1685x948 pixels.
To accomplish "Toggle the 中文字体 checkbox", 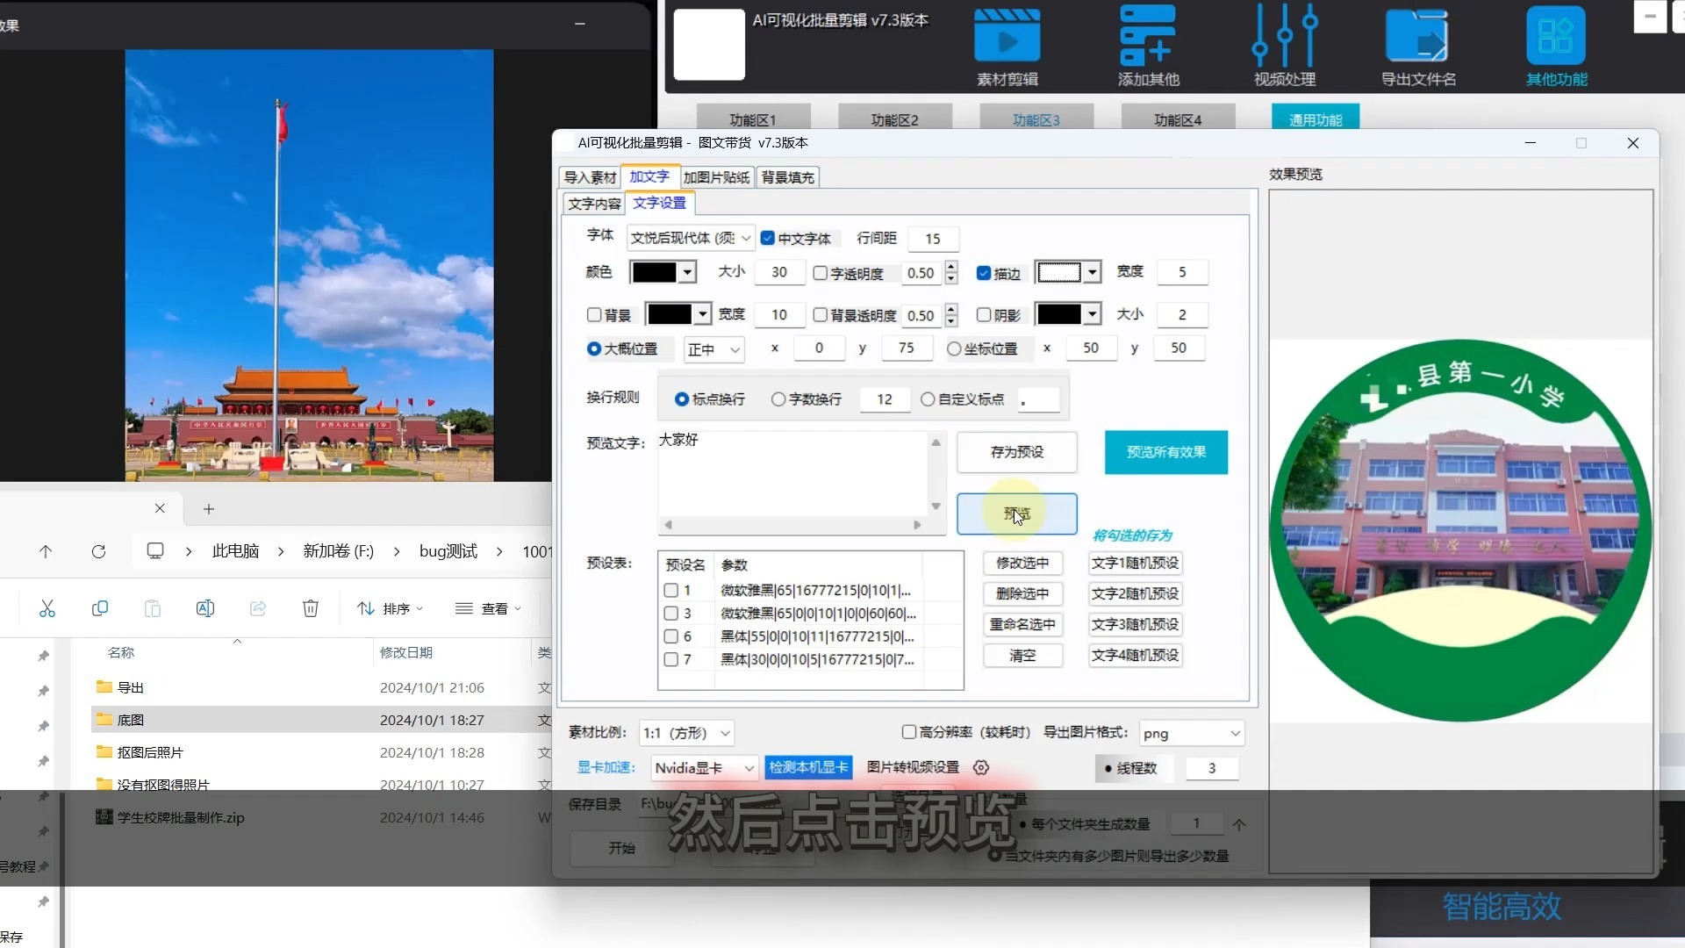I will [768, 238].
